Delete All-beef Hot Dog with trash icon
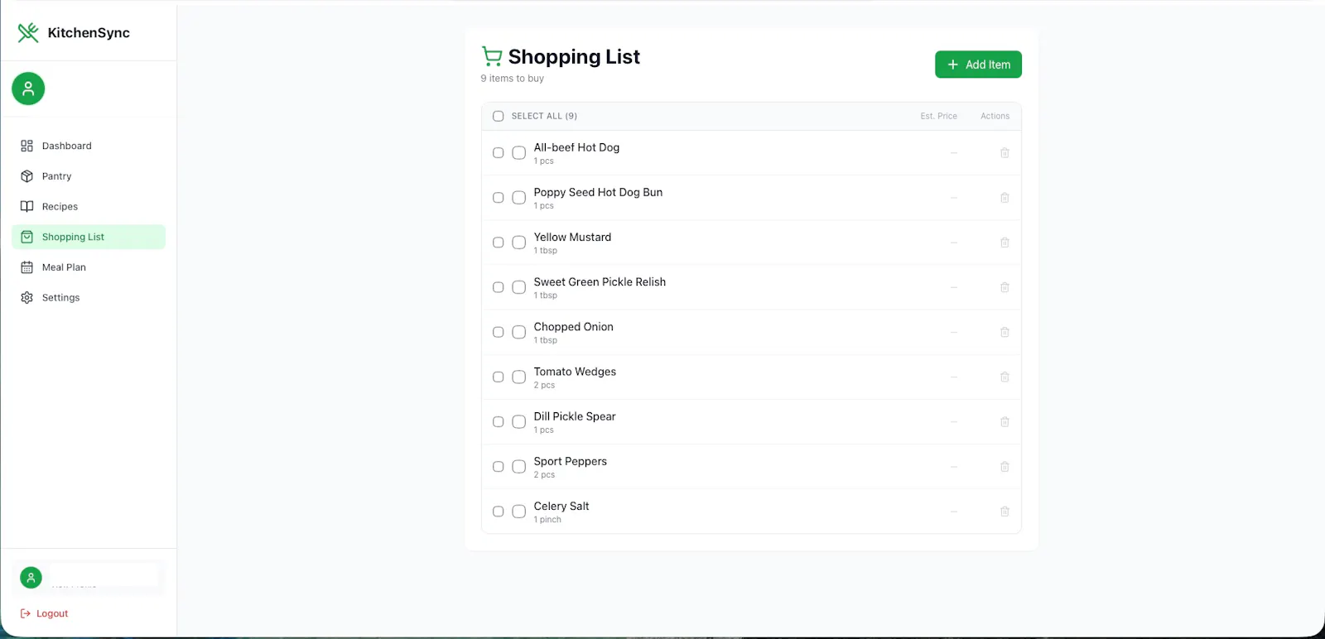Image resolution: width=1325 pixels, height=639 pixels. [x=1005, y=153]
